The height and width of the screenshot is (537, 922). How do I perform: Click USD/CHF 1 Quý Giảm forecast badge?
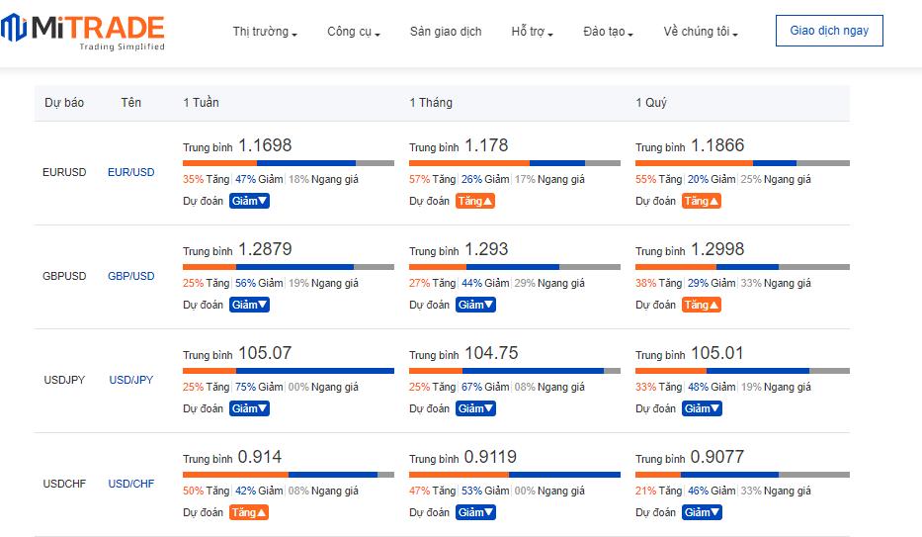(702, 512)
